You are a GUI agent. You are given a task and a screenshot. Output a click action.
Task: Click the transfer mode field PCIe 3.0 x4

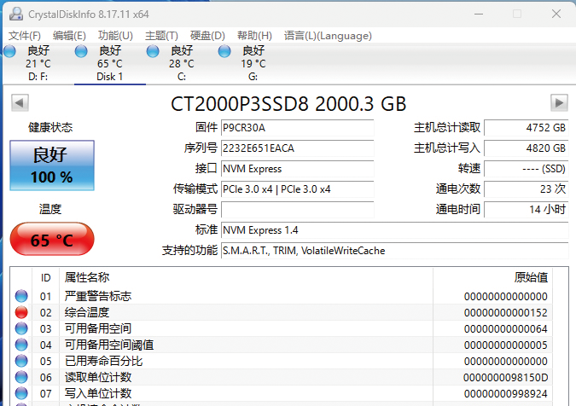click(x=297, y=189)
